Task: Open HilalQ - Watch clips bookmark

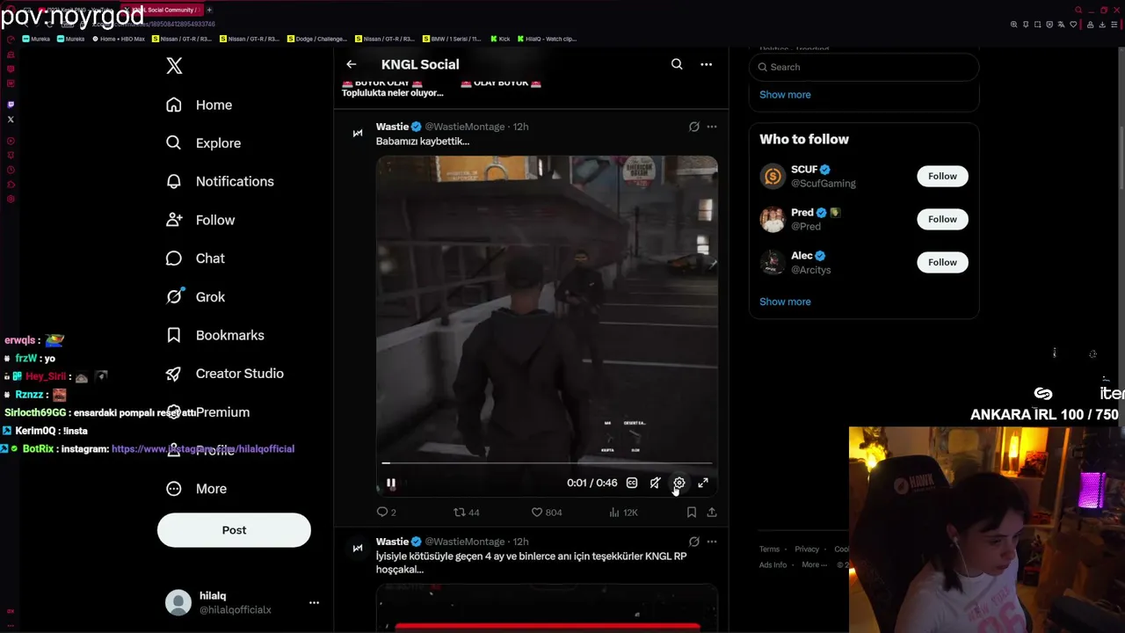Action: pyautogui.click(x=547, y=39)
